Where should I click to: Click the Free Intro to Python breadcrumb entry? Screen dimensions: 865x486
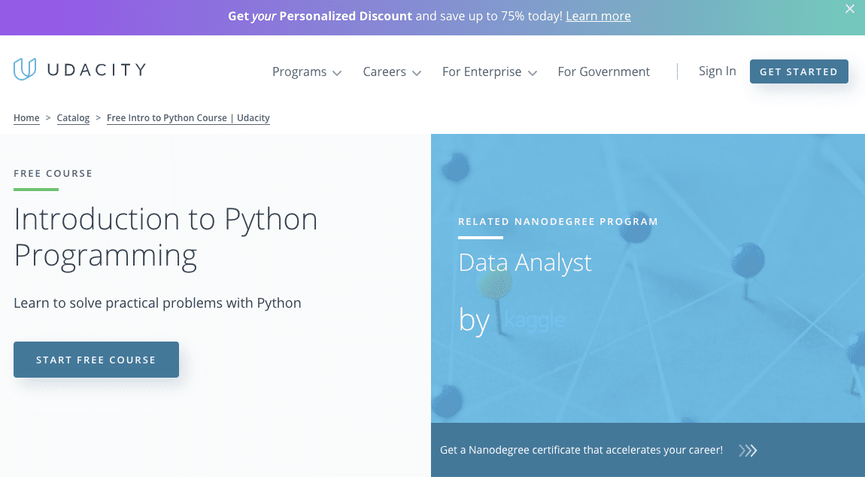point(188,117)
